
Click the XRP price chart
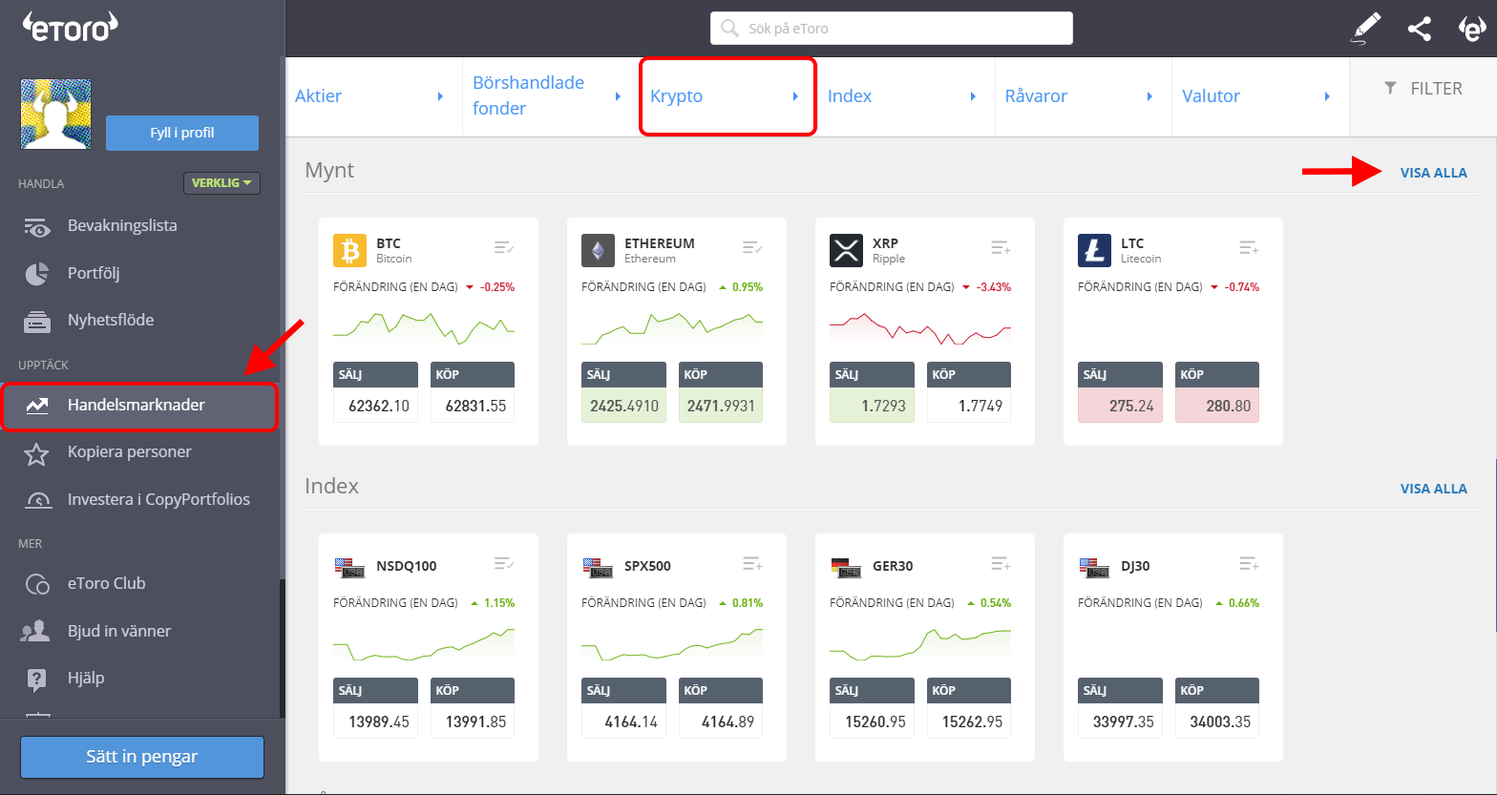pos(920,329)
